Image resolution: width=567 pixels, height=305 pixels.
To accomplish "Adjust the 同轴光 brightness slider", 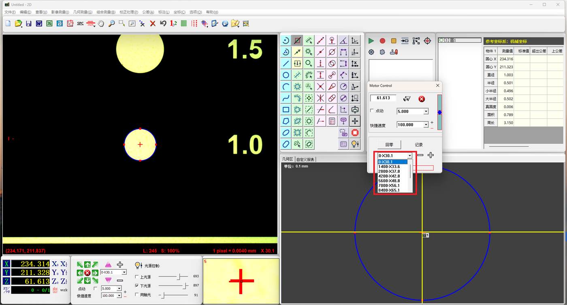I will 163,295.
